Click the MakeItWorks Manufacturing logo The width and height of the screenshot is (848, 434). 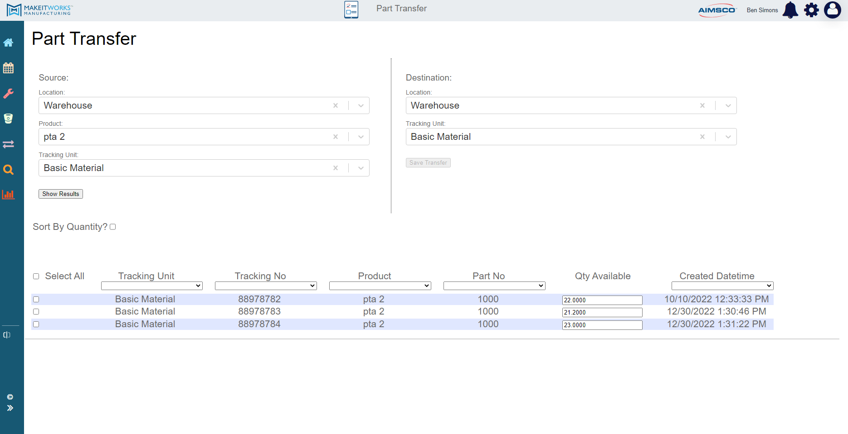pyautogui.click(x=39, y=10)
